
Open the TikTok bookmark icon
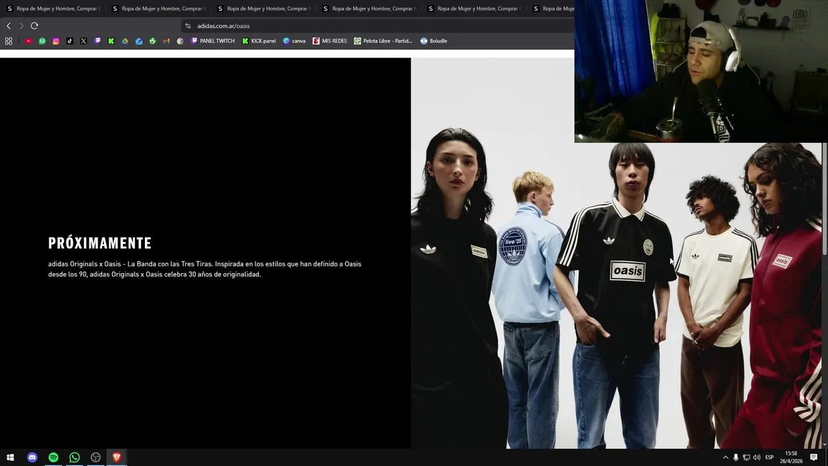click(70, 41)
